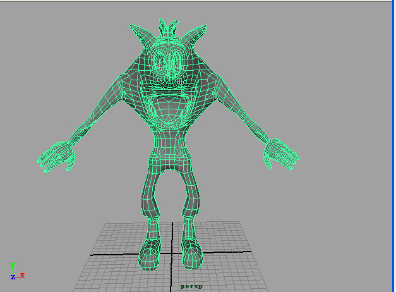
Task: Click the XYZ axis orientation indicator
Action: [x=18, y=271]
